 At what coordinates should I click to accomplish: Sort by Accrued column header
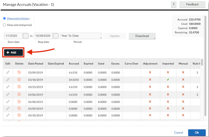pos(74,64)
